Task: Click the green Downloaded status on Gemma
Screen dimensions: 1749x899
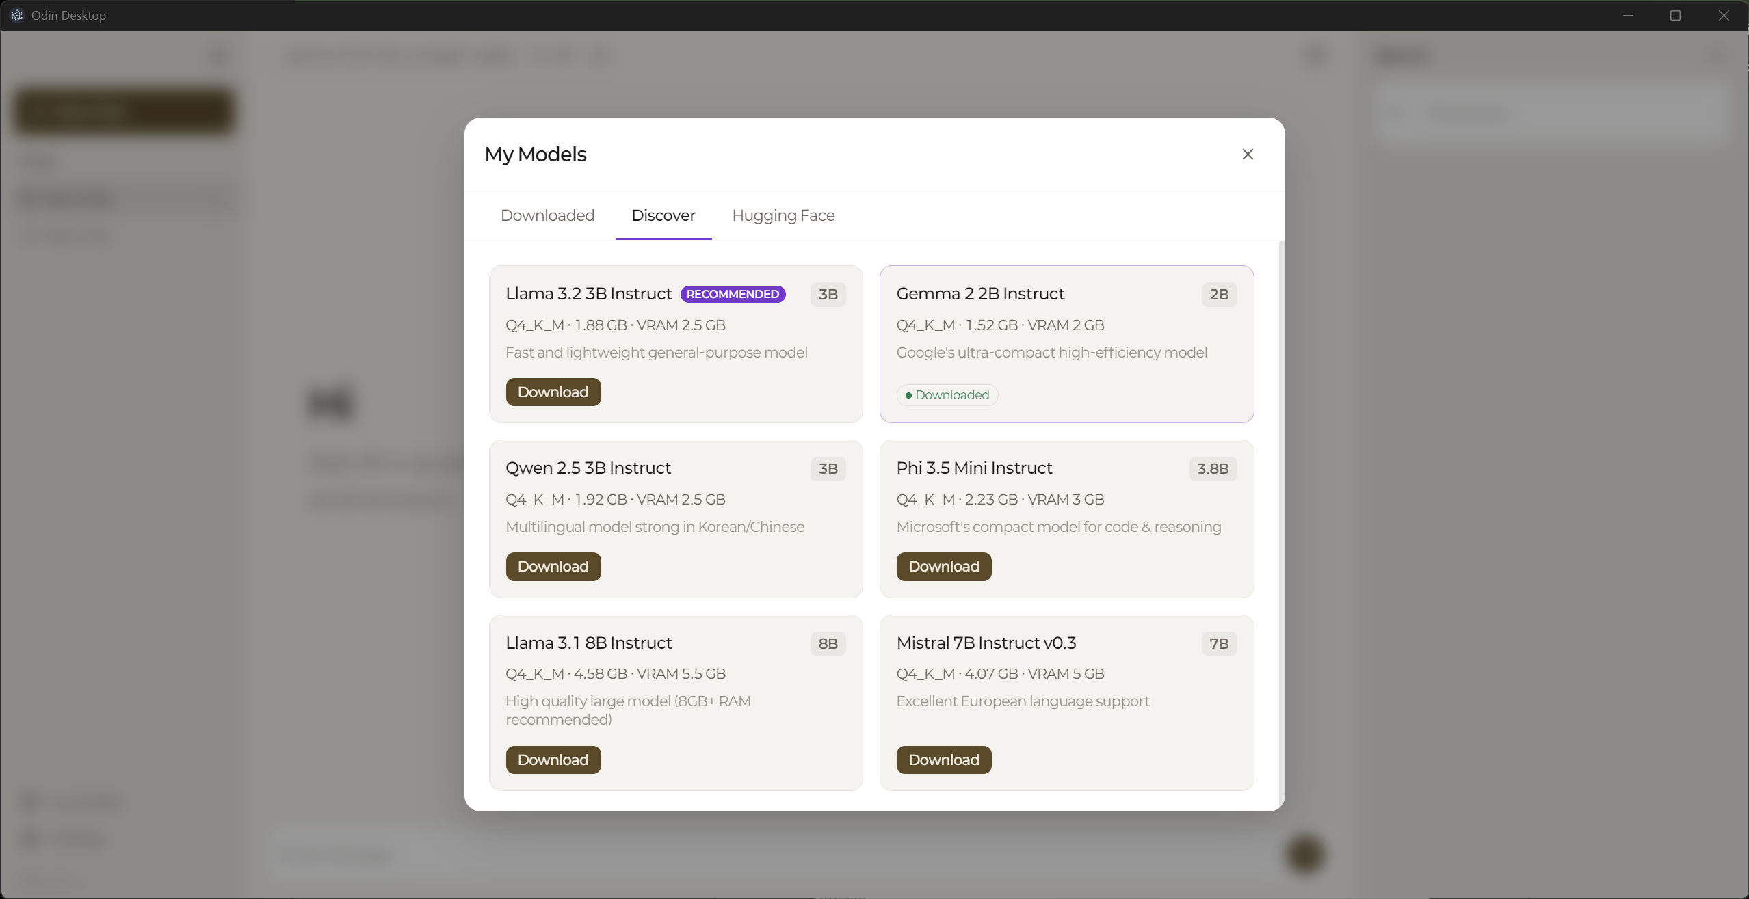Action: (x=947, y=395)
